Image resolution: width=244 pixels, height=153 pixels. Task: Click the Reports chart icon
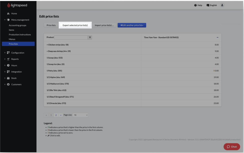point(8,59)
